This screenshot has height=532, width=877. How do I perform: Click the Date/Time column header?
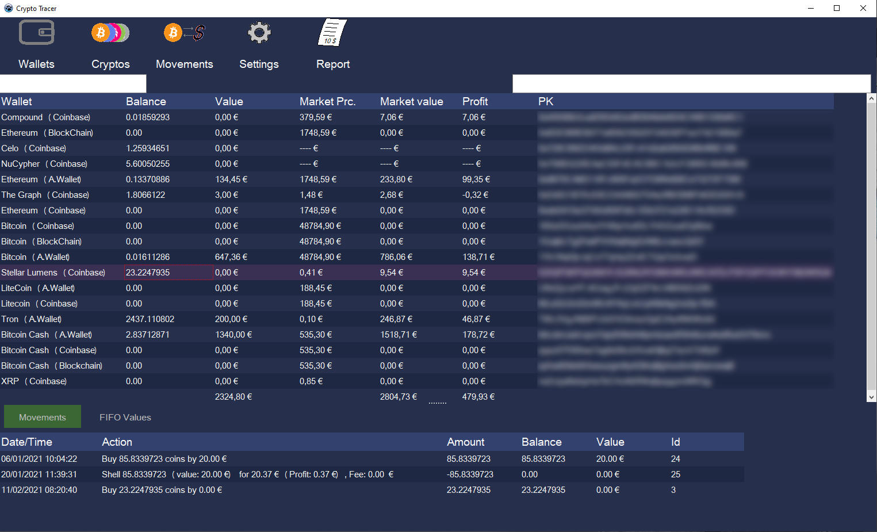(27, 442)
